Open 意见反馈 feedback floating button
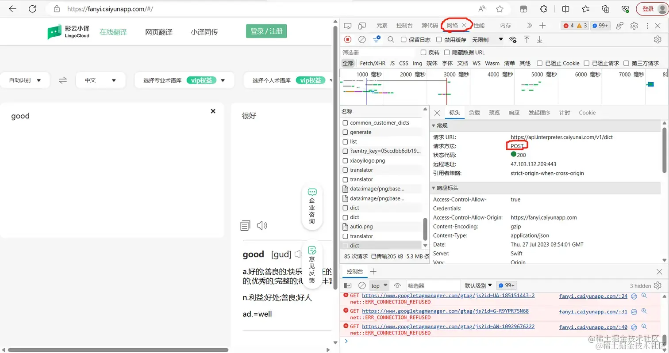 (312, 264)
